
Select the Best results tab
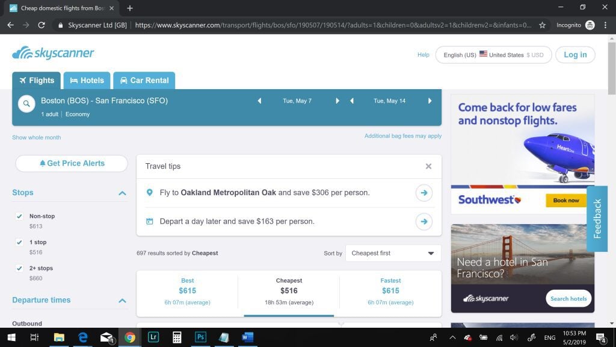(x=188, y=293)
